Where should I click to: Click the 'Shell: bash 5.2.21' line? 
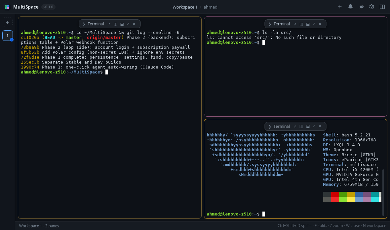point(347,135)
